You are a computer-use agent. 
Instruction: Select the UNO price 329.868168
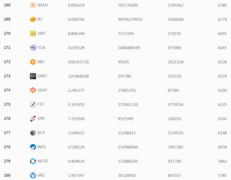pos(78,76)
